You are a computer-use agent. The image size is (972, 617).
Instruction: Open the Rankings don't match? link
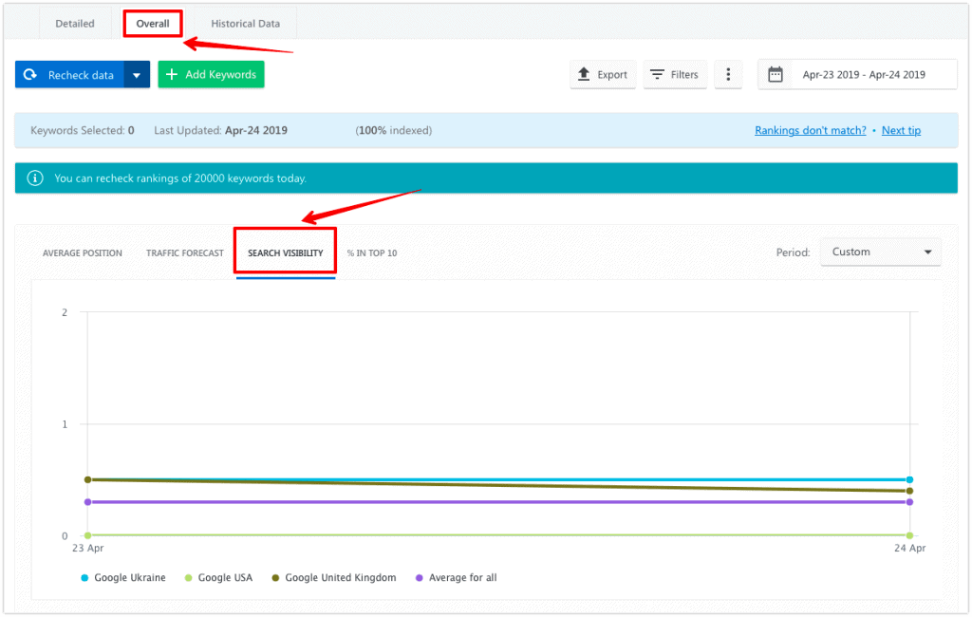point(810,130)
